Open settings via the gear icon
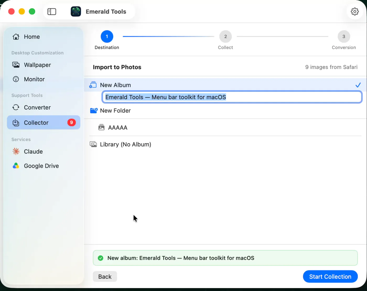The width and height of the screenshot is (367, 291). pyautogui.click(x=355, y=12)
